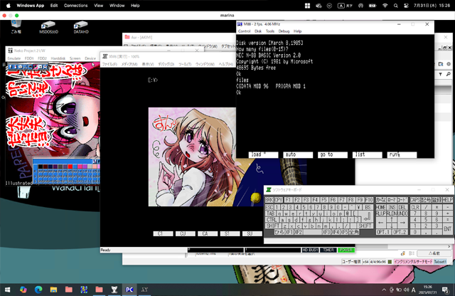The width and height of the screenshot is (455, 296).
Task: Open Emulate menu in Neko Project 21/W
Action: coord(14,58)
